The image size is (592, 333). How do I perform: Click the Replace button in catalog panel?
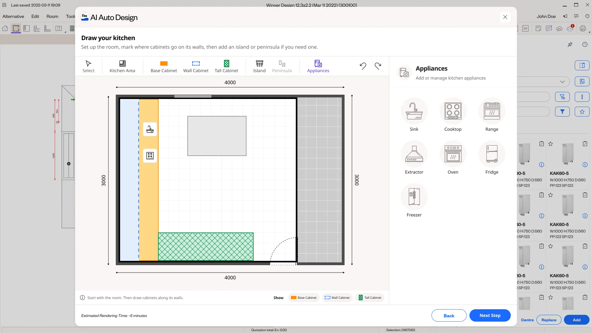tap(549, 320)
